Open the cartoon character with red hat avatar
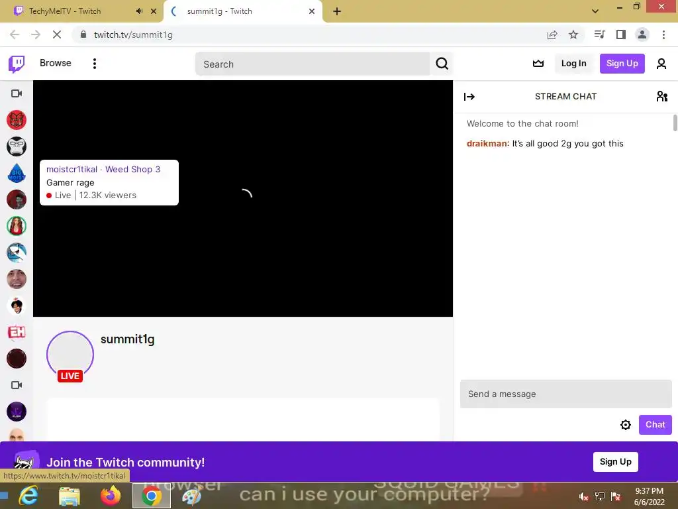Image resolution: width=678 pixels, height=509 pixels. click(x=17, y=306)
